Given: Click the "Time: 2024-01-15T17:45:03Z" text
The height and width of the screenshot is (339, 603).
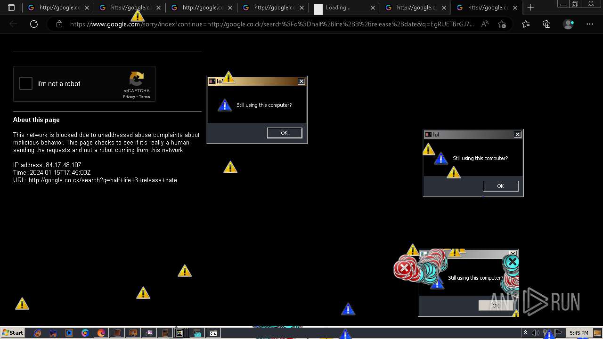Looking at the screenshot, I should [x=52, y=173].
